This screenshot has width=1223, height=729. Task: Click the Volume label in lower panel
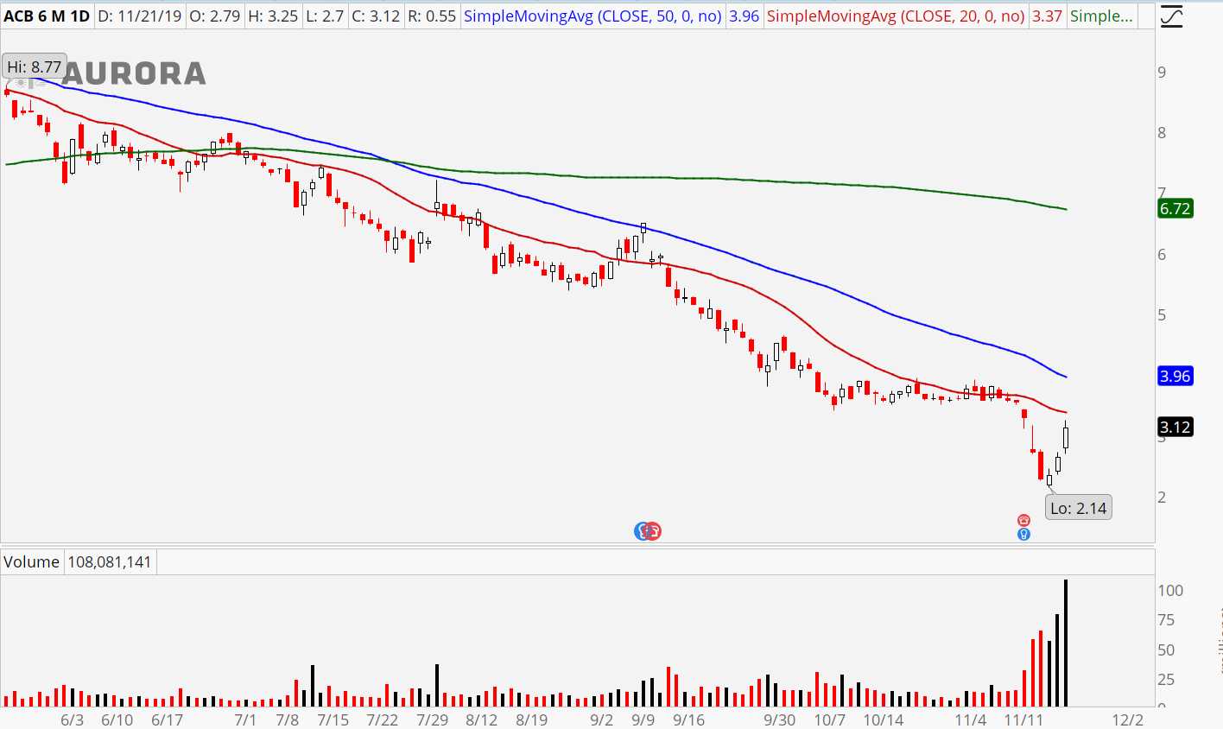[x=32, y=562]
